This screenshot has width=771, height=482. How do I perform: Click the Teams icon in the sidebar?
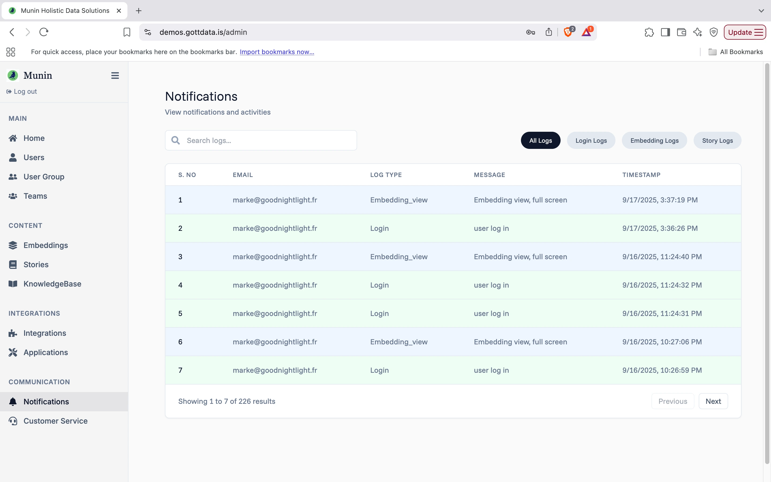(13, 196)
